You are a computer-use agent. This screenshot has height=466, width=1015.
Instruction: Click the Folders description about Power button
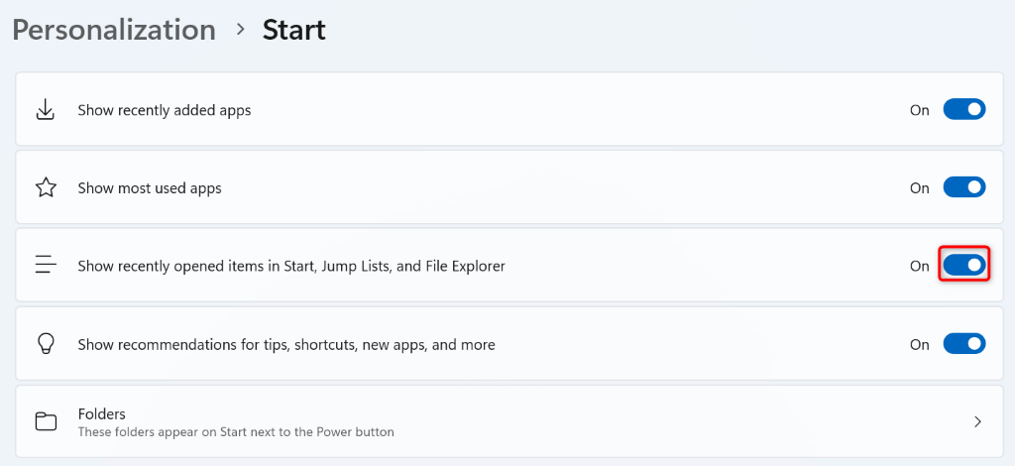coord(236,431)
